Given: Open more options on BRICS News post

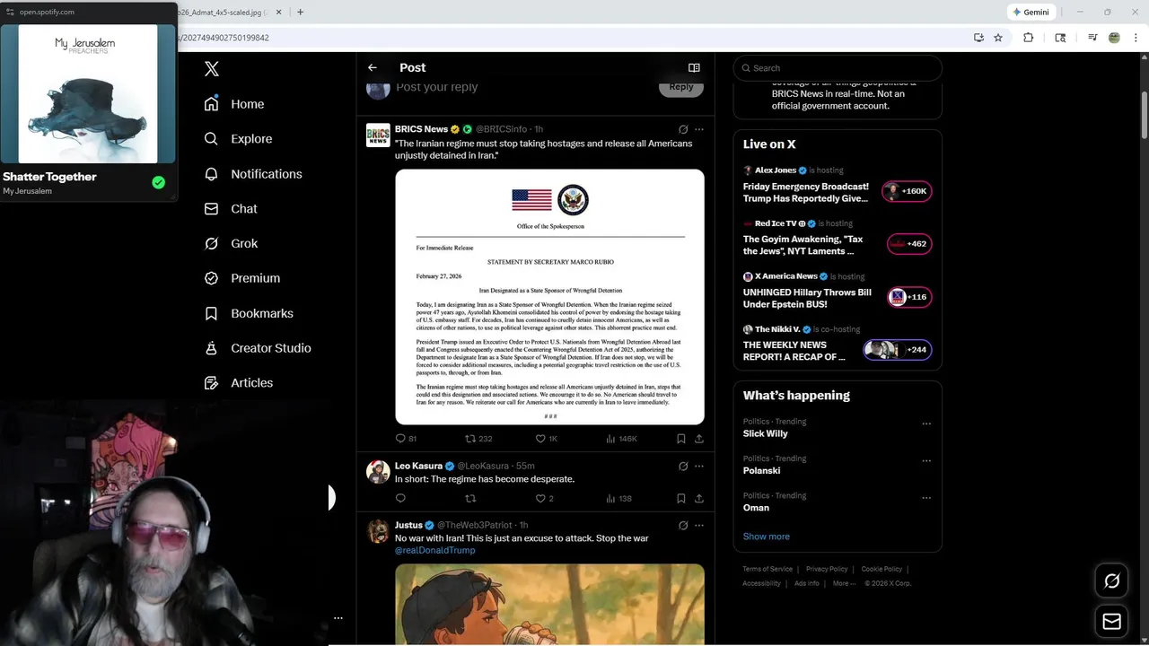Looking at the screenshot, I should (x=699, y=129).
